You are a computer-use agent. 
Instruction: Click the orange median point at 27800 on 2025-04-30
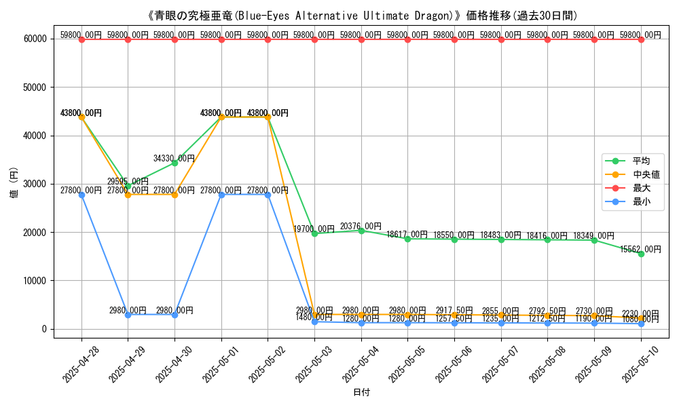click(175, 195)
